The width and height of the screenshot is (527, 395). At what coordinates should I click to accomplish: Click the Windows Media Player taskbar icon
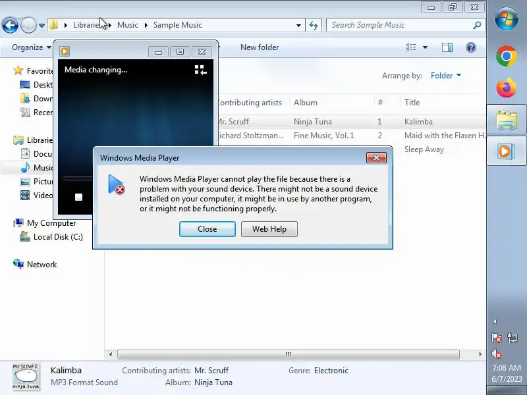tap(507, 151)
